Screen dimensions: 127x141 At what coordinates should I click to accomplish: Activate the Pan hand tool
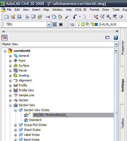coord(96,17)
